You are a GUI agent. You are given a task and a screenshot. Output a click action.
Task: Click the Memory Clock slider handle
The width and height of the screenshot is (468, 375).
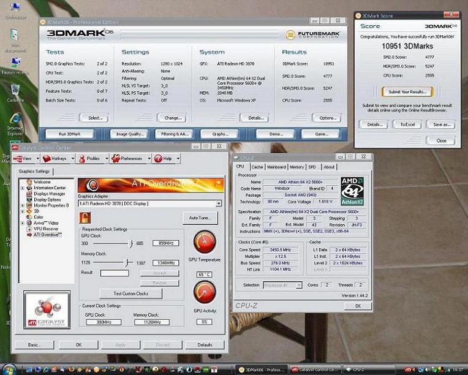pyautogui.click(x=127, y=263)
